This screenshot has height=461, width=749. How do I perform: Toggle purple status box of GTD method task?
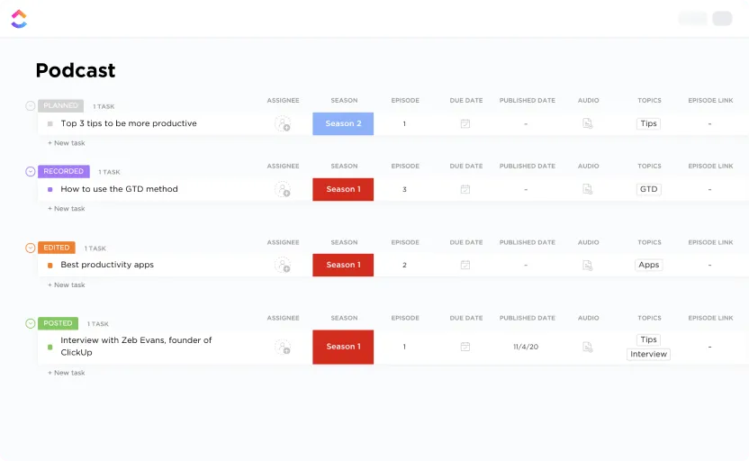click(50, 190)
